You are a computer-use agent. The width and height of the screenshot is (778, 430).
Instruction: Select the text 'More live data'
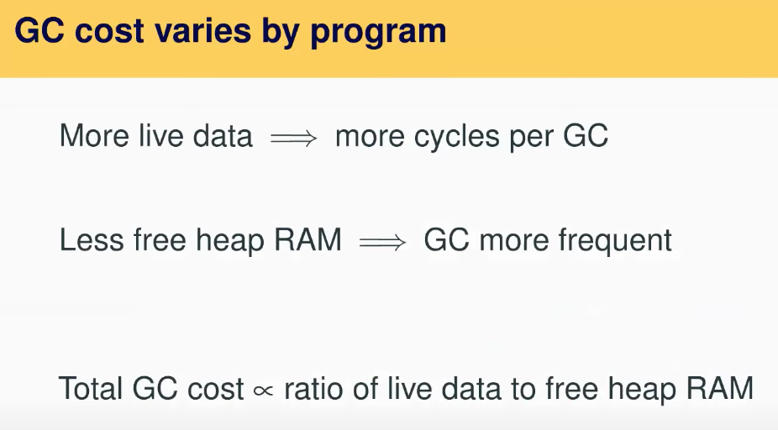point(155,137)
